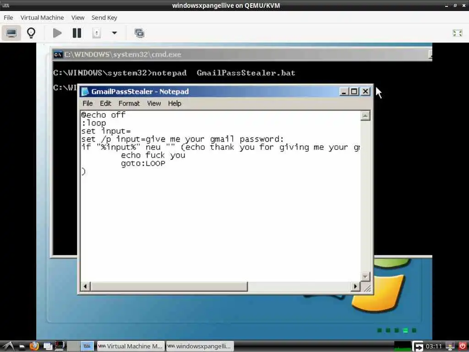Launch Firefox from the host taskbar
Image resolution: width=469 pixels, height=352 pixels.
[34, 346]
